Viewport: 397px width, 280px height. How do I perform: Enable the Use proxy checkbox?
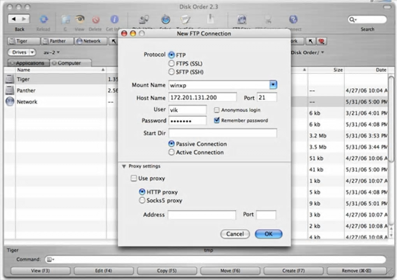coord(134,178)
